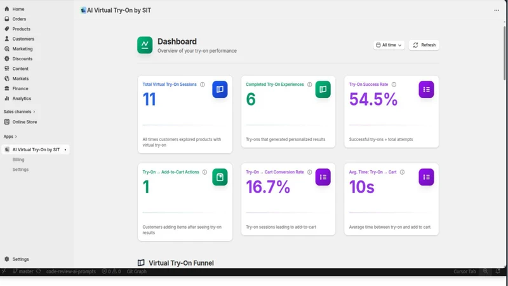This screenshot has width=508, height=286.
Task: Click the 11 total sessions value
Action: [149, 99]
